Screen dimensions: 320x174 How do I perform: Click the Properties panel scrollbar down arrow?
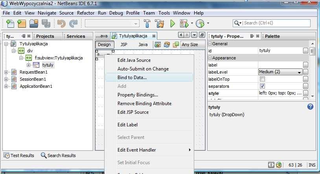coord(313,96)
